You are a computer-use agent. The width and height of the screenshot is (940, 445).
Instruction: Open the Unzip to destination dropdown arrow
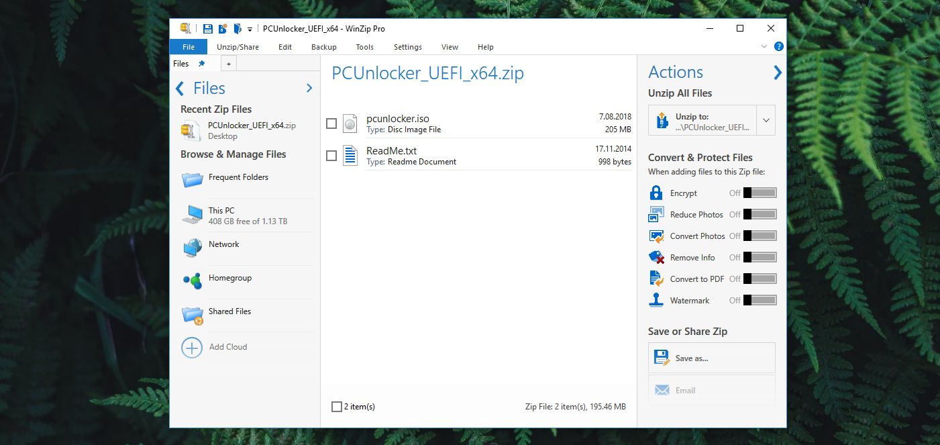(x=766, y=121)
